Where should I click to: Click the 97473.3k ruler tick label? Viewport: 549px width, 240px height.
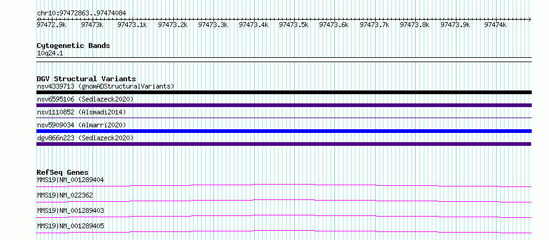click(213, 25)
